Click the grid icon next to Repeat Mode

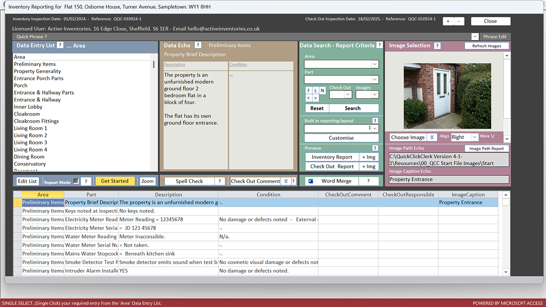[x=76, y=181]
